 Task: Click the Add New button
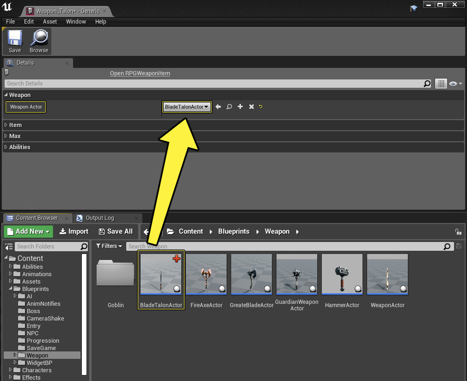point(29,231)
